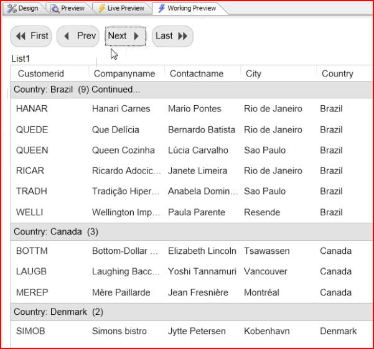Viewport: 374px width, 349px height.
Task: Select the Laughing Bacc... company row
Action: [192, 271]
